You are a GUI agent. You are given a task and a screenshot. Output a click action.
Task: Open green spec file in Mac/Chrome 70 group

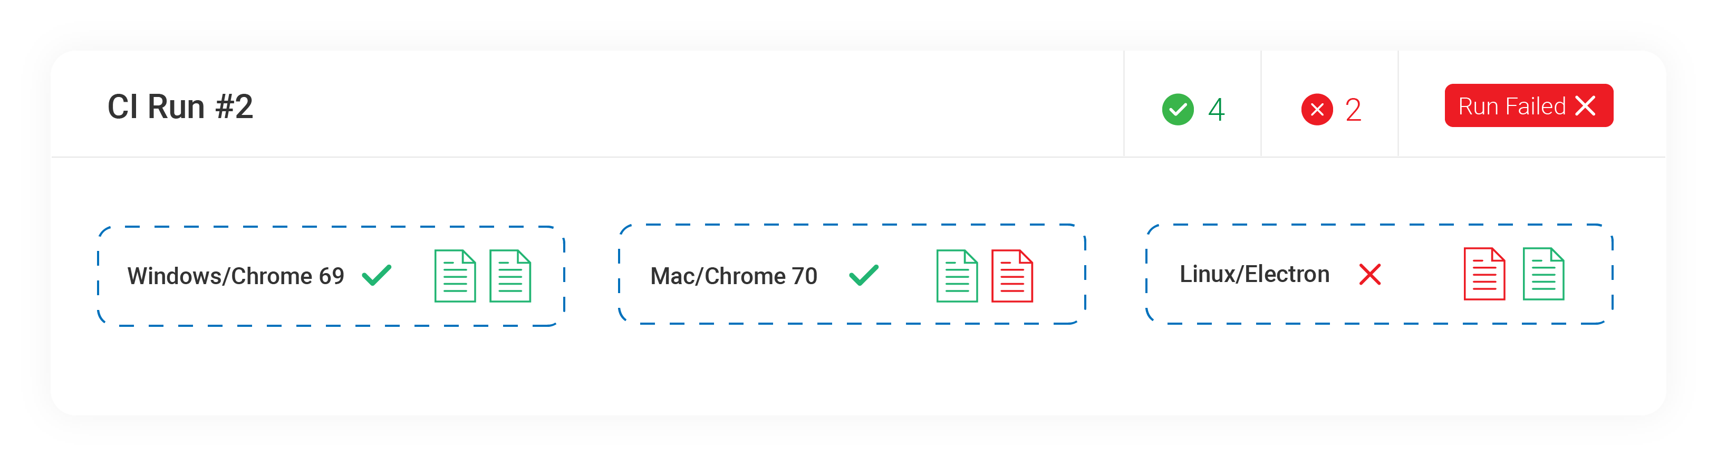tap(957, 276)
